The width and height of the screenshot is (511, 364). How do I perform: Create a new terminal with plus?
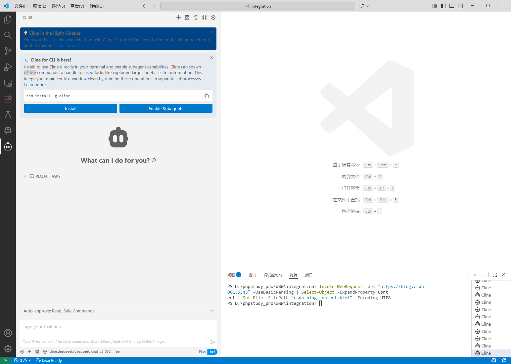[x=469, y=275]
